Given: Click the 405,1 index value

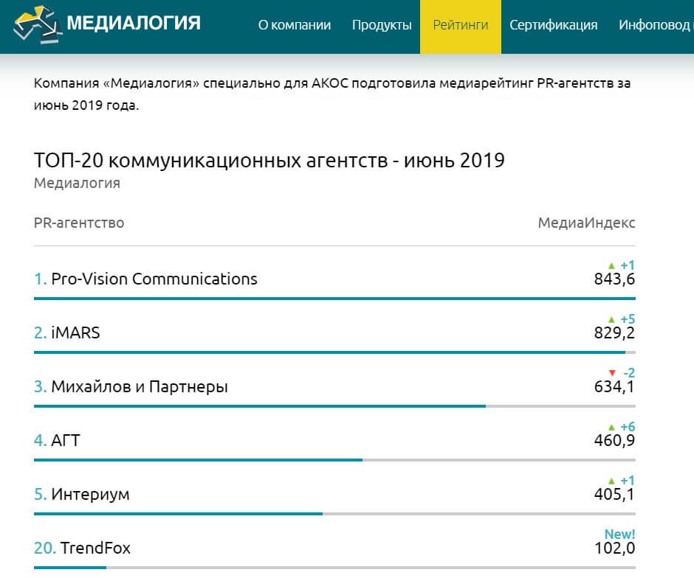Looking at the screenshot, I should tap(614, 494).
